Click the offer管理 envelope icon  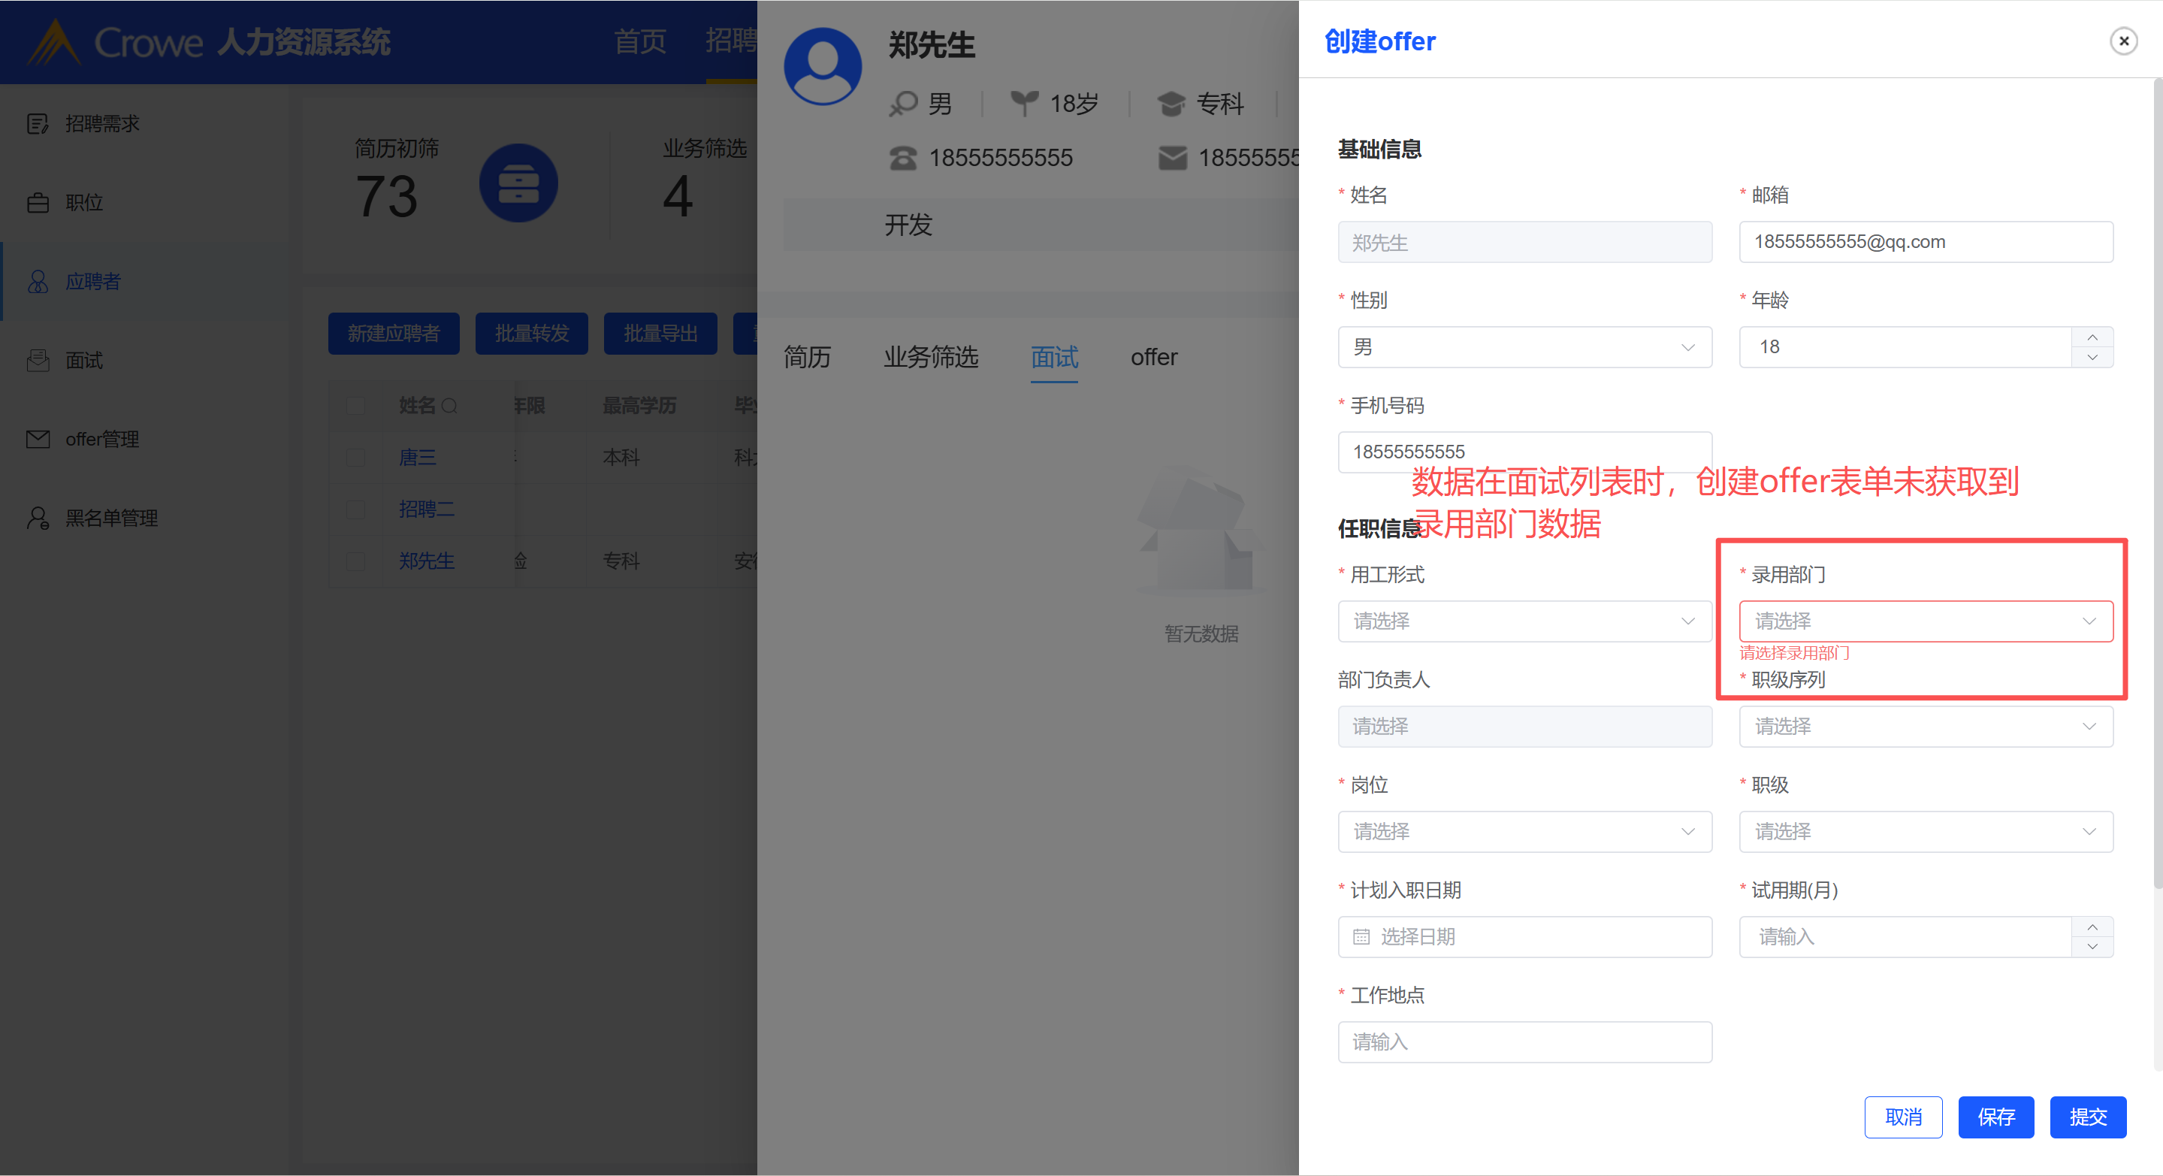click(37, 439)
